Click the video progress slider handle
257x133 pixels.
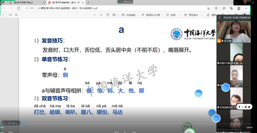tap(25, 124)
